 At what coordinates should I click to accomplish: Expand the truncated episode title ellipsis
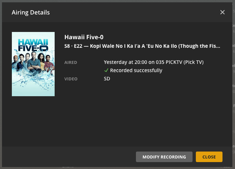coord(218,46)
